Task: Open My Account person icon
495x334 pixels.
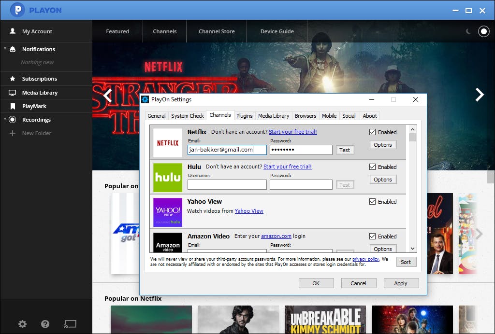Action: click(x=13, y=31)
